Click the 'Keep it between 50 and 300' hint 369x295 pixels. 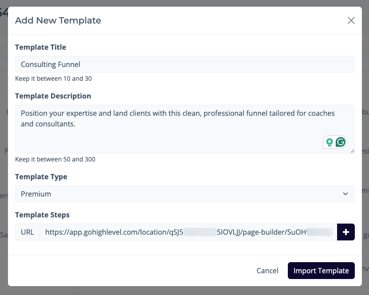coord(55,159)
